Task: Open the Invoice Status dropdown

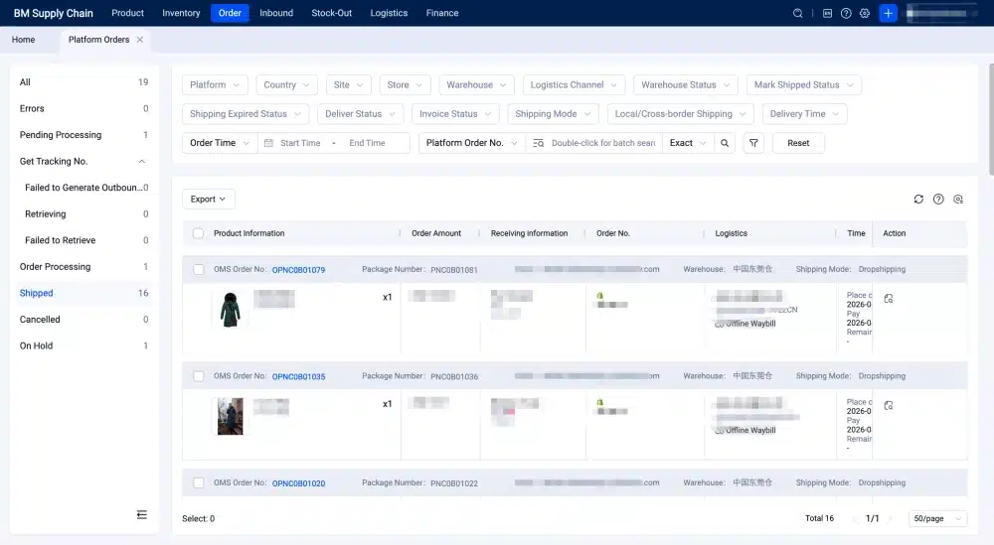Action: (455, 114)
